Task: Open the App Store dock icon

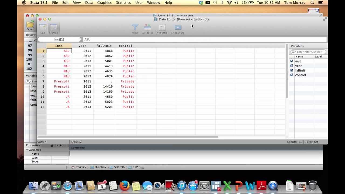Action: [193, 186]
